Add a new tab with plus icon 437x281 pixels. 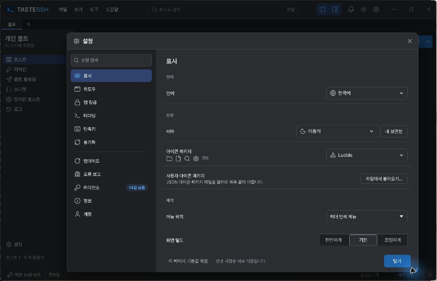point(29,24)
